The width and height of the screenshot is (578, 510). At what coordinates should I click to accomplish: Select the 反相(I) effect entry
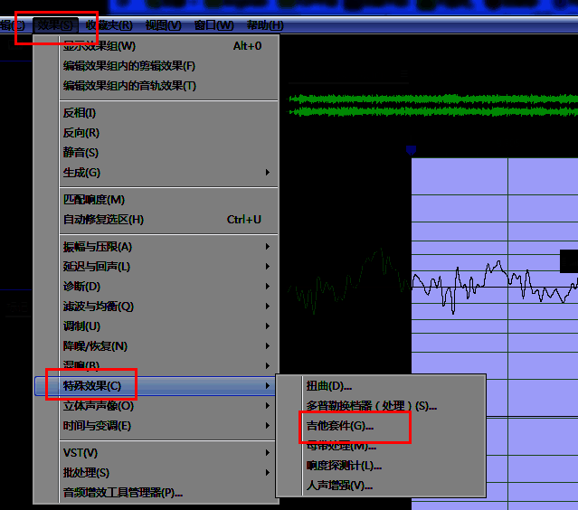point(80,113)
